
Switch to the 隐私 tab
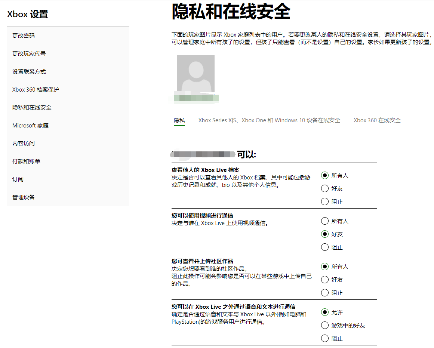click(179, 120)
